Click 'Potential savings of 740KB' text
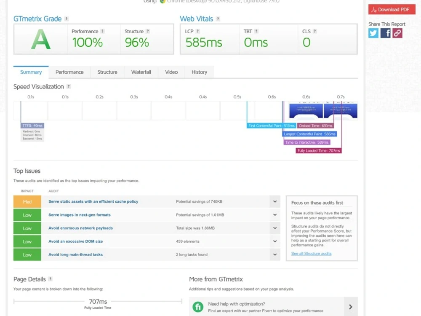 coord(199,201)
